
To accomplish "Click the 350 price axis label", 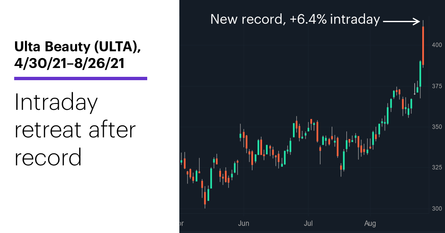I will click(x=437, y=127).
